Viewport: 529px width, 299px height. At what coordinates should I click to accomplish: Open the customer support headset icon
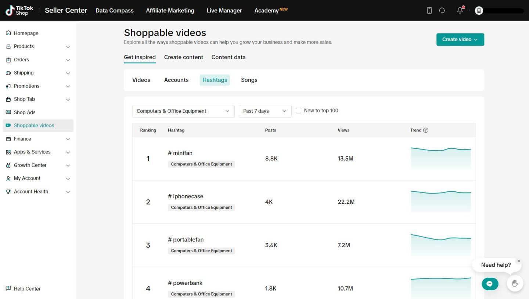point(442,11)
